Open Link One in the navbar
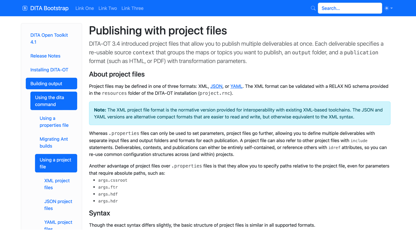 pyautogui.click(x=85, y=8)
